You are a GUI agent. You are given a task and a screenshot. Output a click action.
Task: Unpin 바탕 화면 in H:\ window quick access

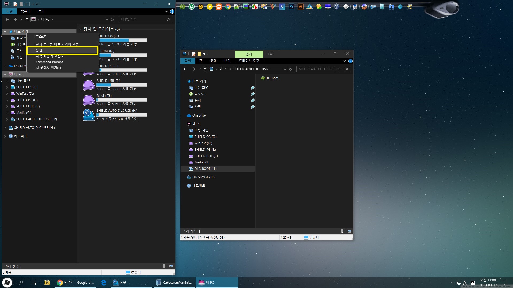pyautogui.click(x=252, y=88)
